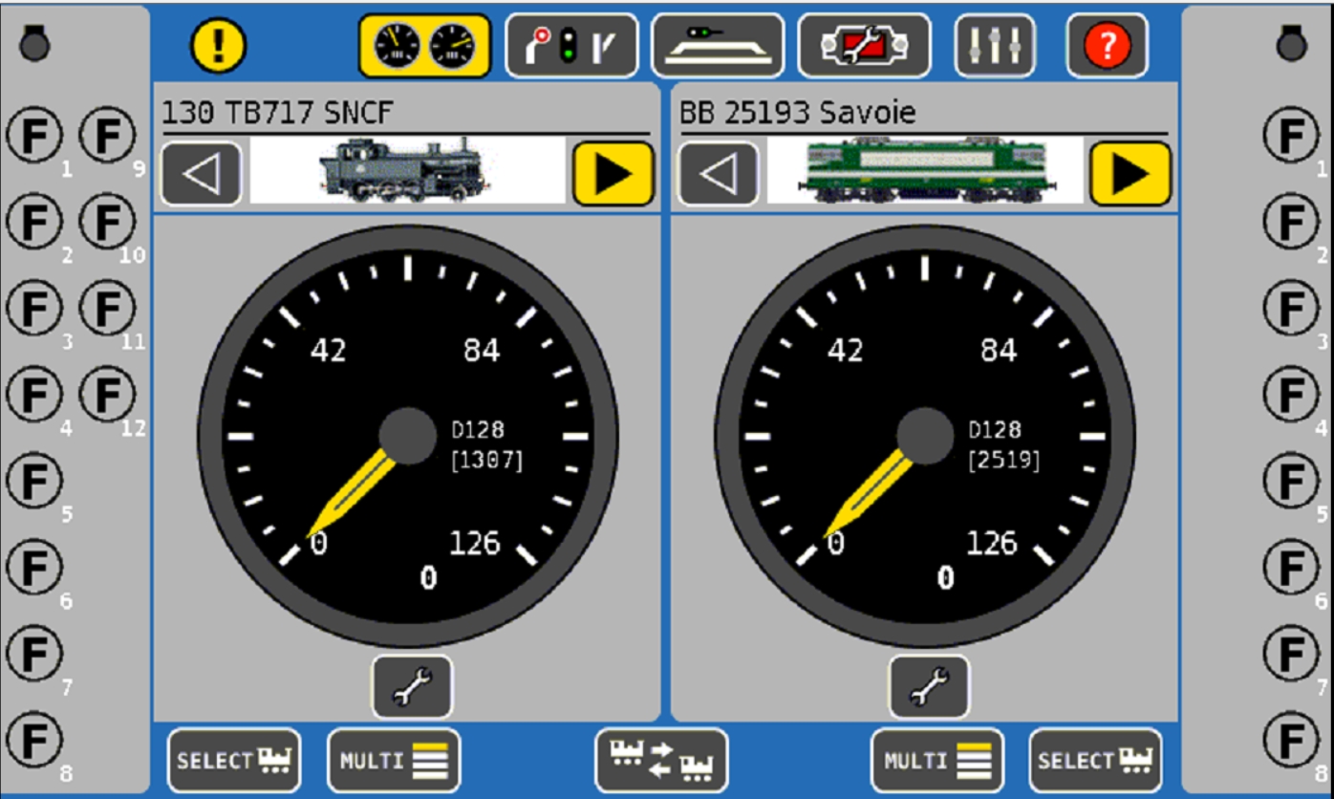Viewport: 1334px width, 799px height.
Task: Set 130 TB717 SNCF direction to reverse
Action: [201, 174]
